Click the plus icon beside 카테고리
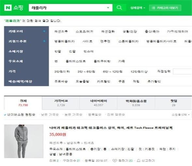Screen dimensions: 192x166 [44, 31]
